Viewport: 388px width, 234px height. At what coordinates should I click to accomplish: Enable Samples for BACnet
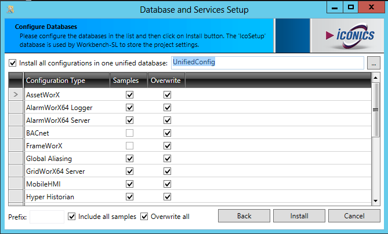(x=130, y=133)
